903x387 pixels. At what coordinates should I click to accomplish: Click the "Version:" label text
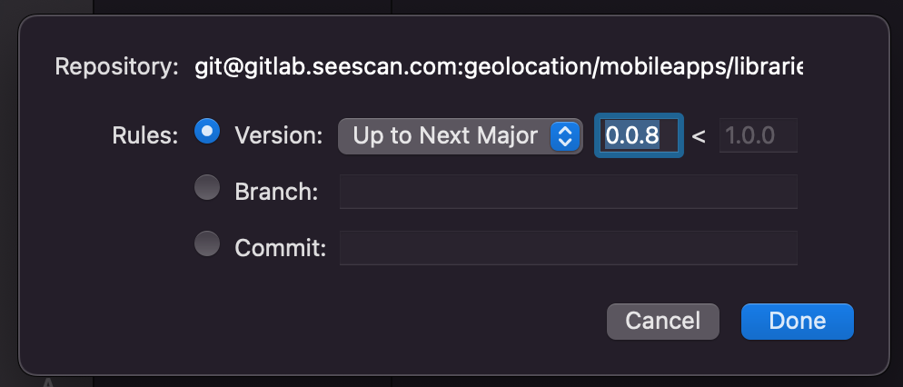[279, 136]
